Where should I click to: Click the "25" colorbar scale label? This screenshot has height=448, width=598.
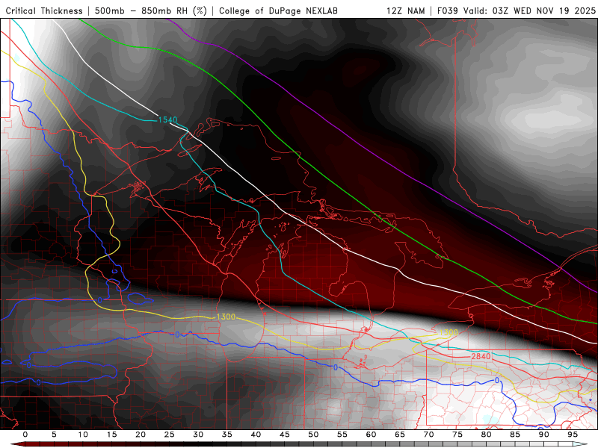pyautogui.click(x=170, y=435)
